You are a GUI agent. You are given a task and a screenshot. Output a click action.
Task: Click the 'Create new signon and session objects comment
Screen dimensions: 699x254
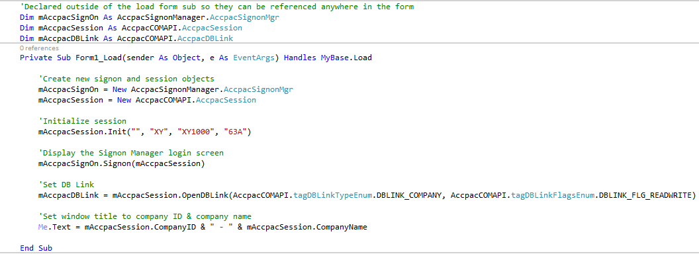tap(126, 79)
